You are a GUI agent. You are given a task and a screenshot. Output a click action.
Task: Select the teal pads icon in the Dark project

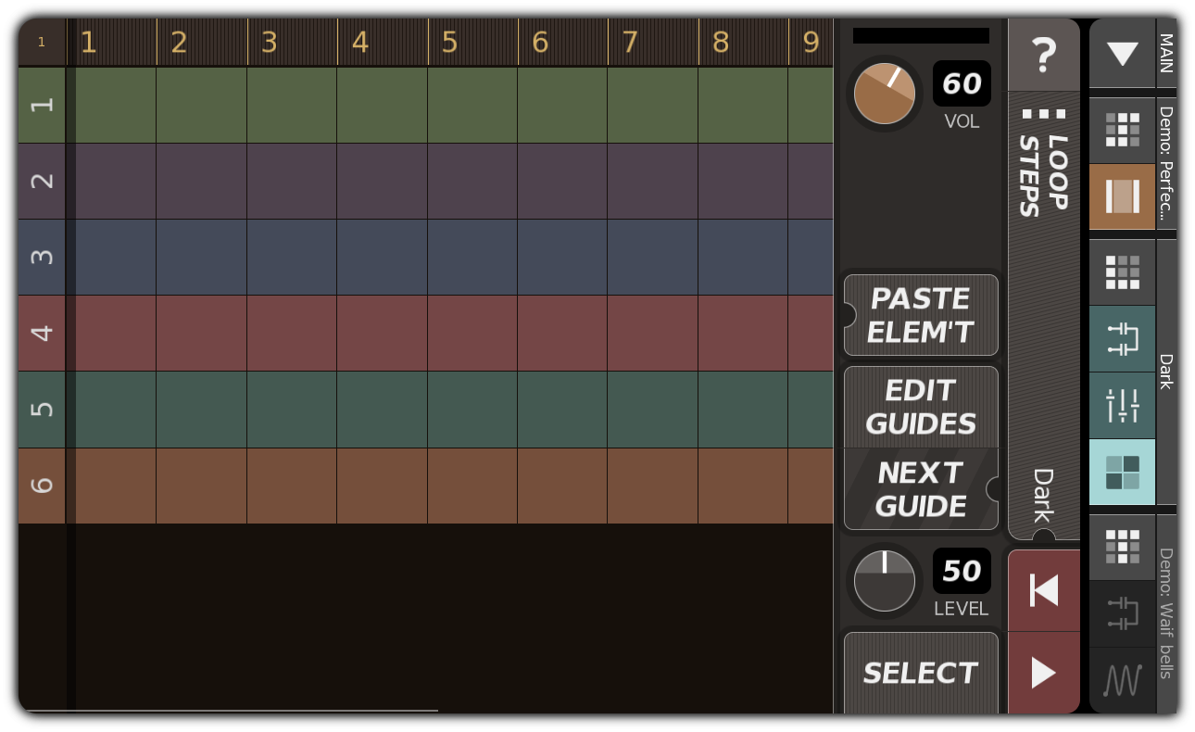[x=1122, y=472]
